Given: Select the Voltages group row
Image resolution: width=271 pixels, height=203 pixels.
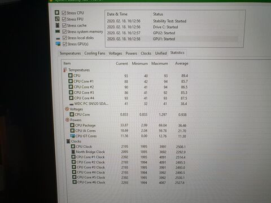Looking at the screenshot, I should click(x=126, y=109).
